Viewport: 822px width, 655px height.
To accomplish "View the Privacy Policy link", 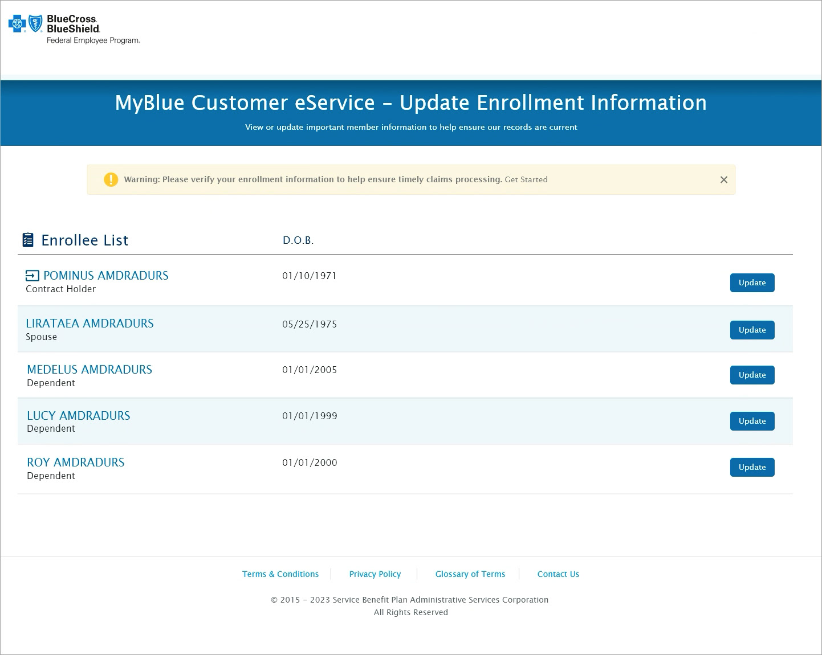I will [x=375, y=574].
